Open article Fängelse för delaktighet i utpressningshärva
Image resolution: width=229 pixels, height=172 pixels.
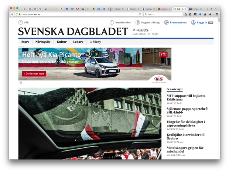point(186,123)
